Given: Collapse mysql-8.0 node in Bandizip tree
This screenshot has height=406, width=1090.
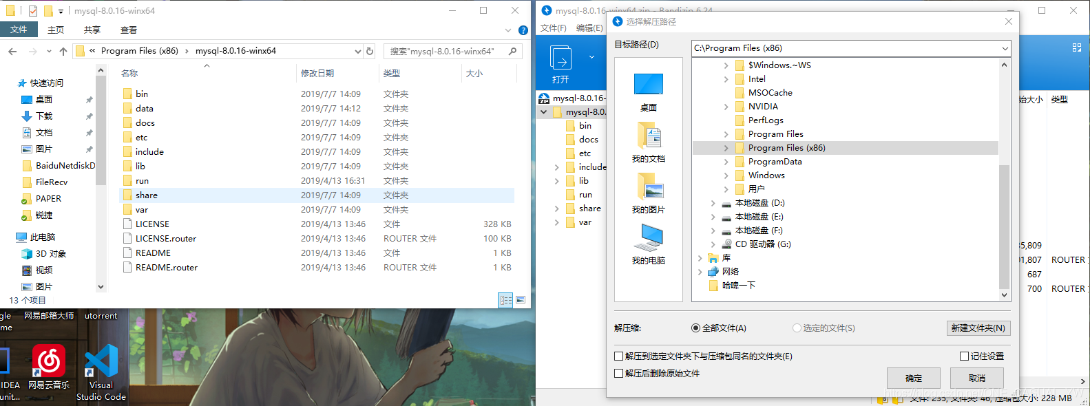Looking at the screenshot, I should [544, 112].
